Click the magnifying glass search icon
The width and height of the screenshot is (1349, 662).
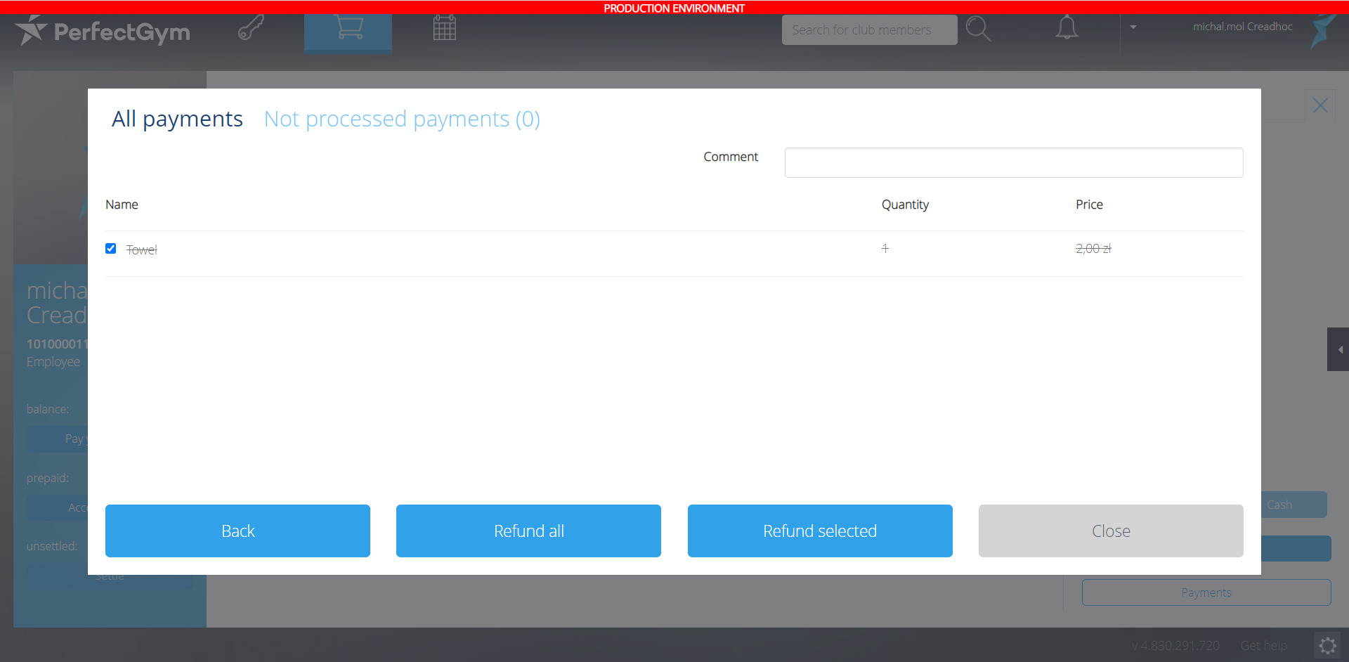tap(977, 30)
